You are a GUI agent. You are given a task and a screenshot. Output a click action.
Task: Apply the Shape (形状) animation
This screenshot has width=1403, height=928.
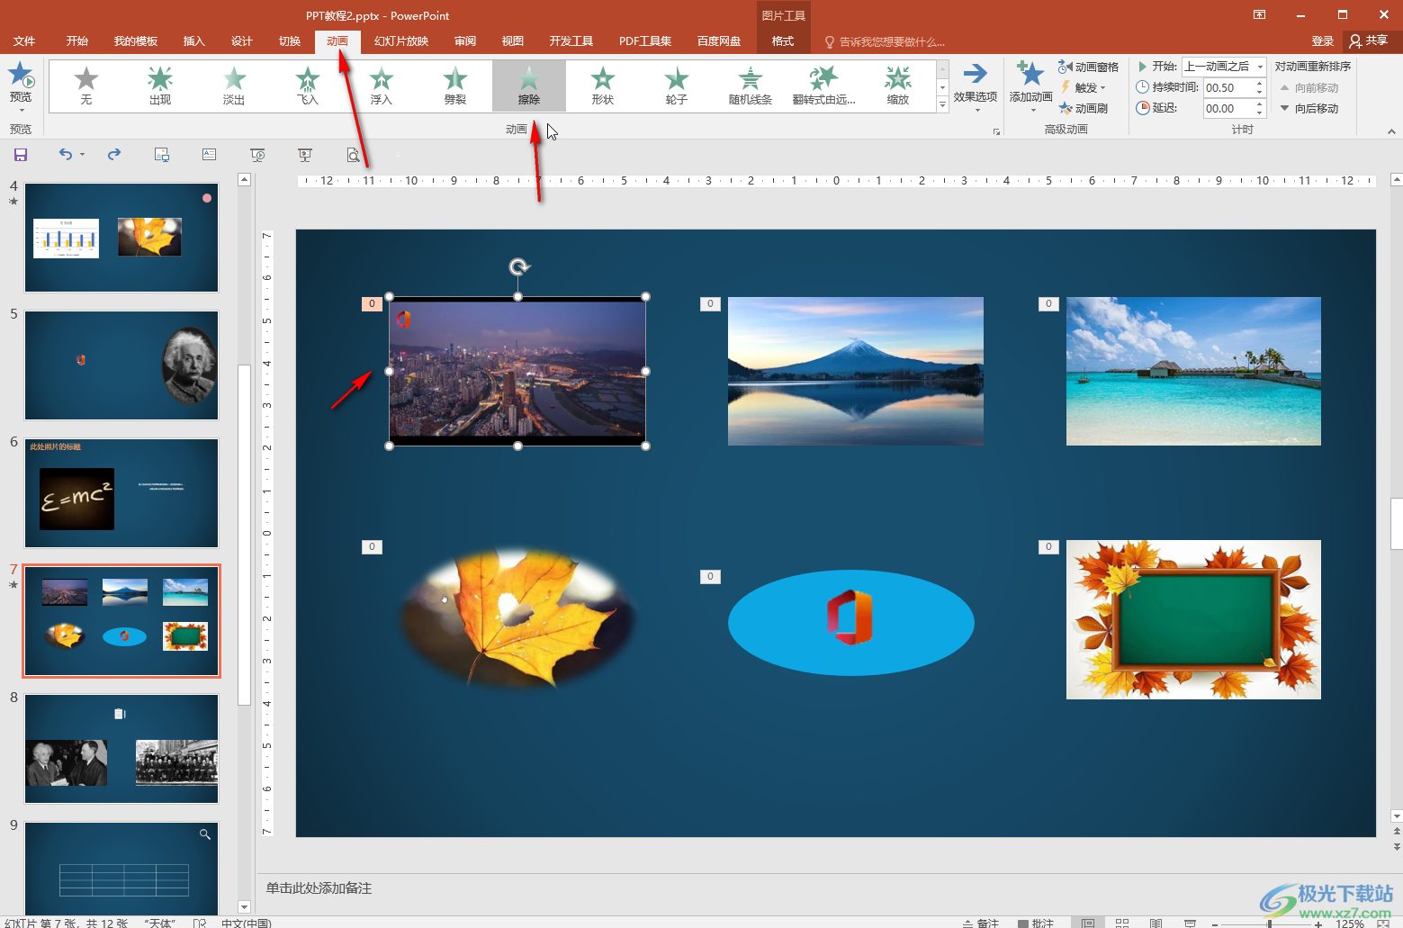(x=603, y=86)
